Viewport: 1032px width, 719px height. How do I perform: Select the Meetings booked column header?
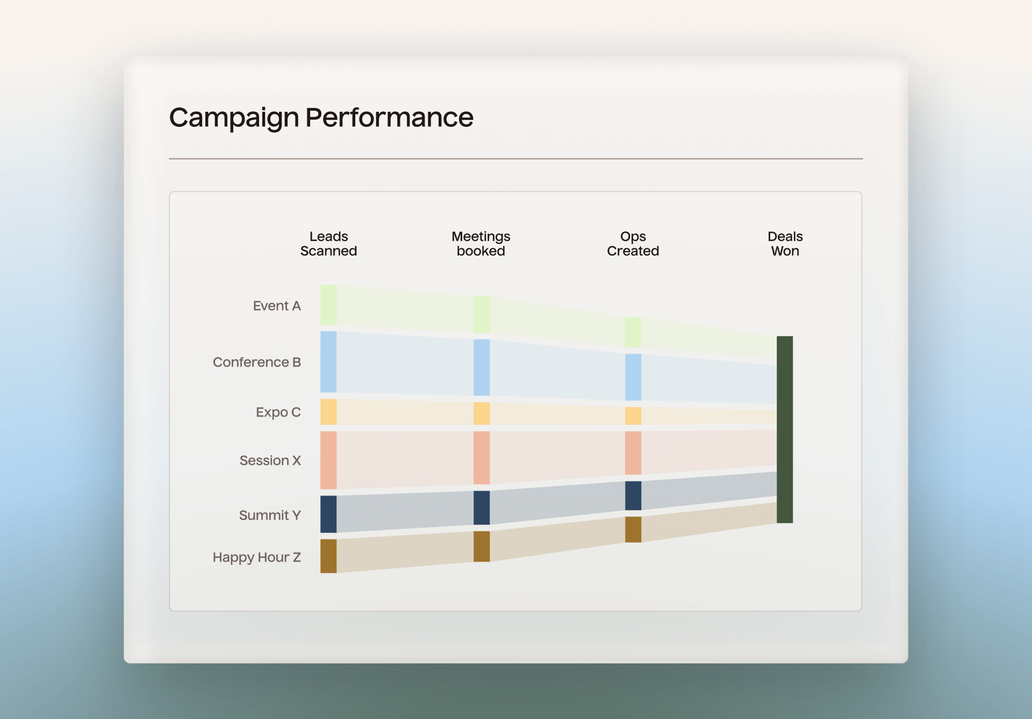pos(481,244)
